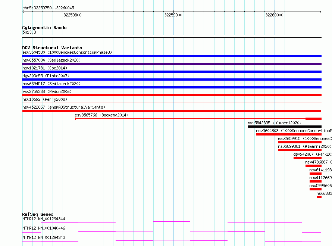332x246 pixels.
Task: Open the MTMR12|NM_001040446 gene label
Action: 44,228
